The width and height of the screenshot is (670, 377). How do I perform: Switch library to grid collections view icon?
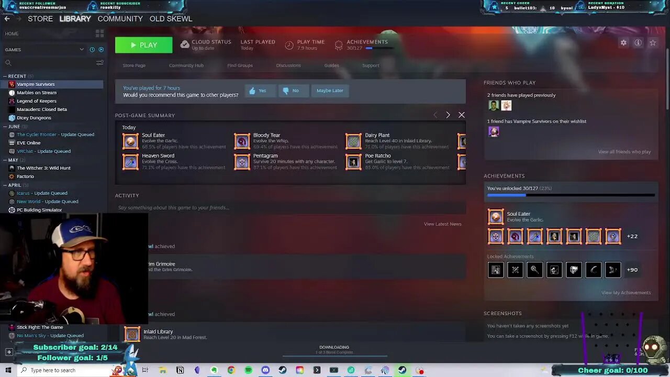[x=99, y=34]
